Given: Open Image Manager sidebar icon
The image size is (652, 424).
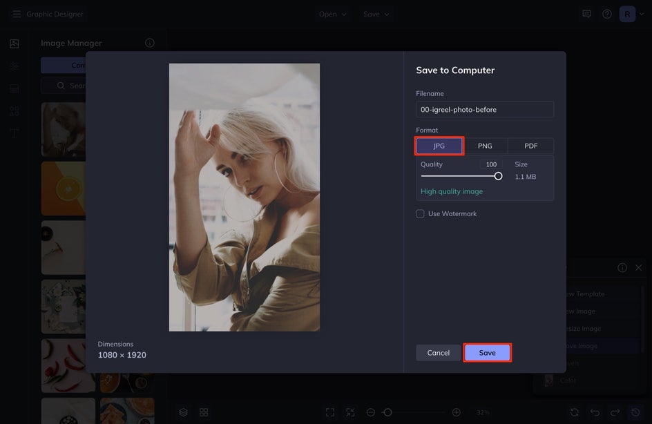Looking at the screenshot, I should tap(14, 44).
